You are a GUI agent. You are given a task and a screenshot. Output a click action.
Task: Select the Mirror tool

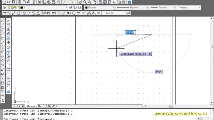click(8, 29)
